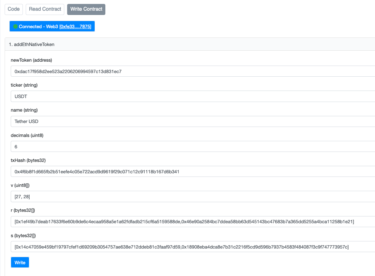
Task: Click the 'txHash (bytes32)' label
Action: [28, 160]
